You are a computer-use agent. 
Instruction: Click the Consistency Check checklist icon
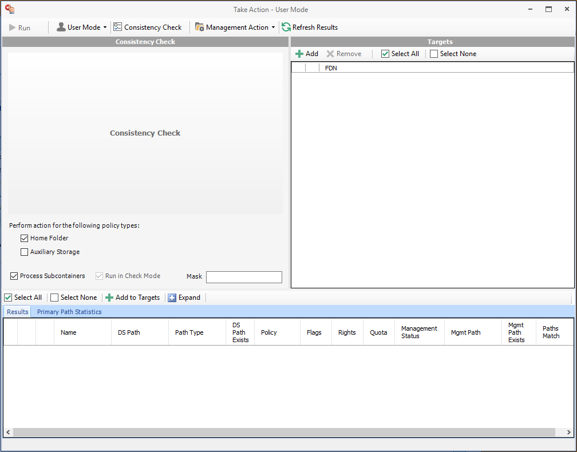coord(118,27)
